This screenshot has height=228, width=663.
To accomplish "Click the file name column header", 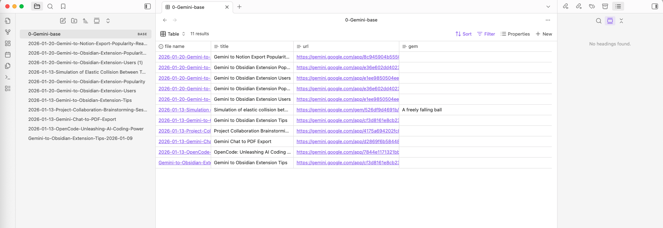I will [x=183, y=46].
